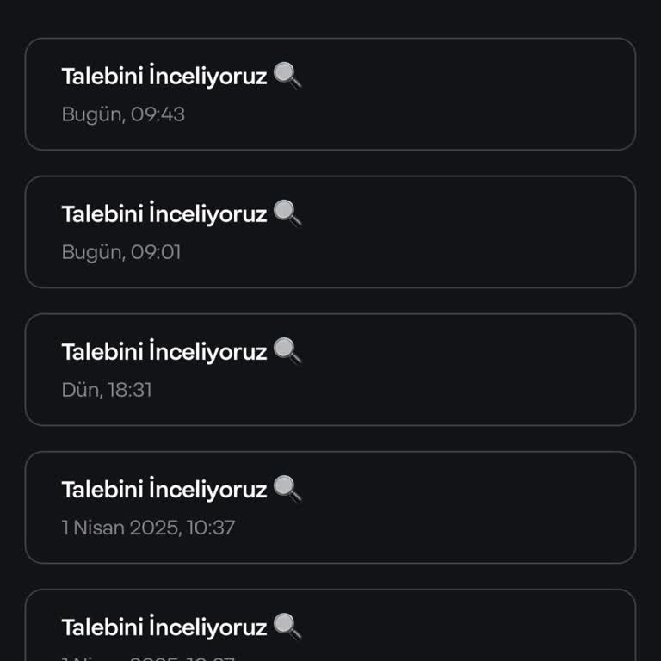Select the "Dün, 18:31" timestamp
Viewport: 661px width, 661px height.
(107, 390)
